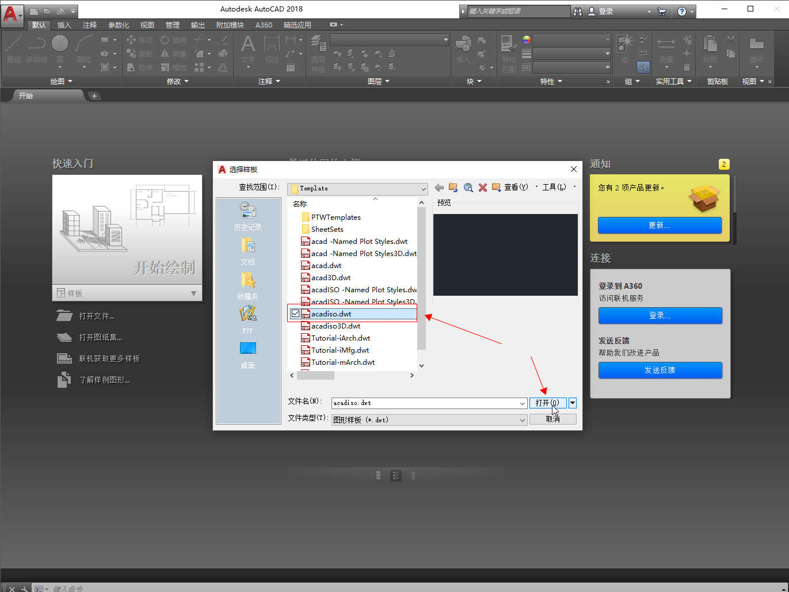Click the 打开文件... link on start page
Image resolution: width=789 pixels, height=592 pixels.
97,316
